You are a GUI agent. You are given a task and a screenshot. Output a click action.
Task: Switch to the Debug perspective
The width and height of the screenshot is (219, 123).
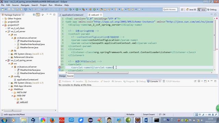212,10
